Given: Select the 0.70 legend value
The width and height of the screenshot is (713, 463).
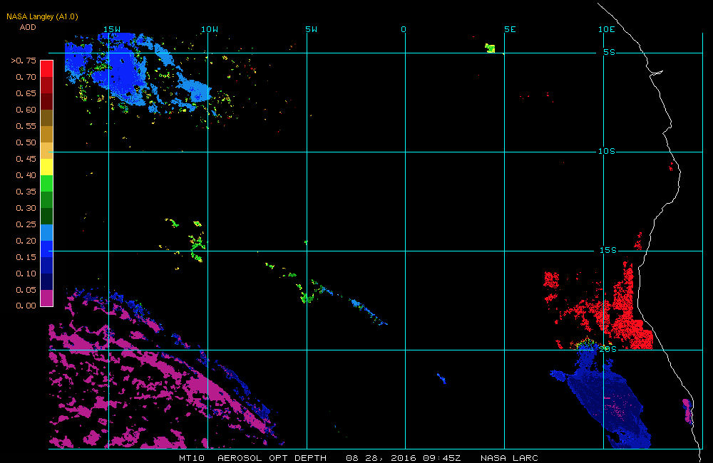Looking at the screenshot, I should click(26, 77).
